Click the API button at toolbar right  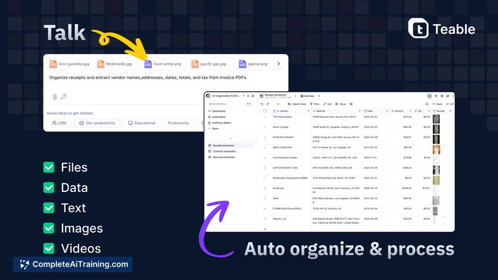pyautogui.click(x=450, y=104)
